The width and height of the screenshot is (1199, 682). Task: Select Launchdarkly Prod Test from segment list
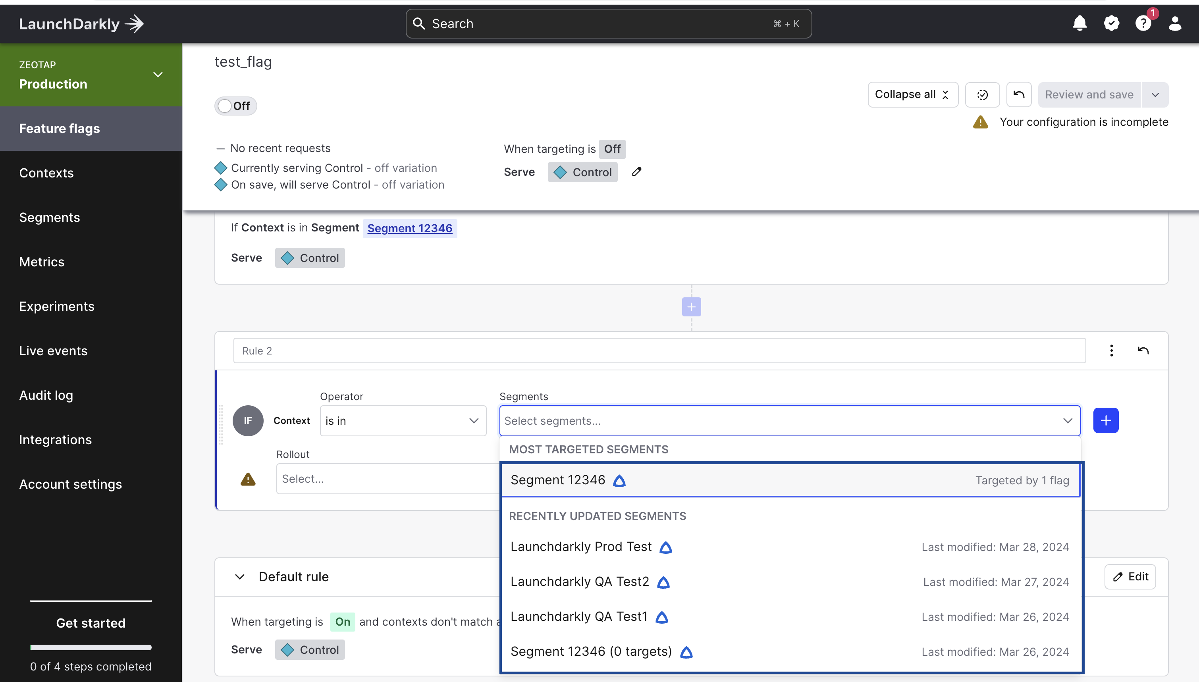pyautogui.click(x=581, y=547)
